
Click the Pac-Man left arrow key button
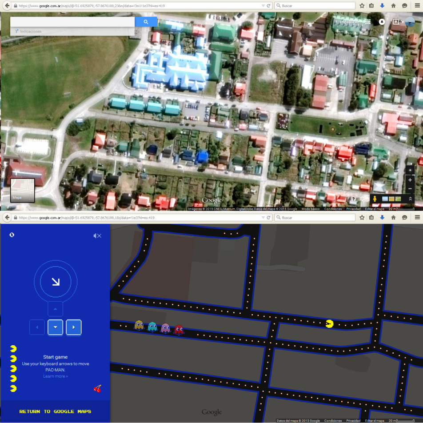pos(37,327)
